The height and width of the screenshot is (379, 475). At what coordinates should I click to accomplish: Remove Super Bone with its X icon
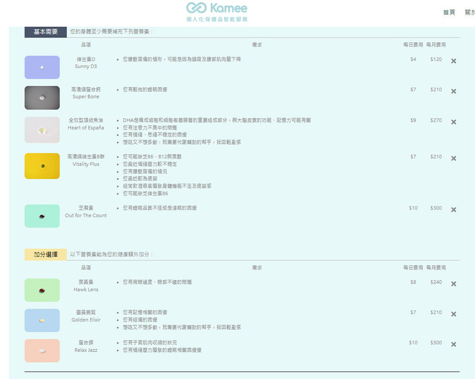[454, 91]
